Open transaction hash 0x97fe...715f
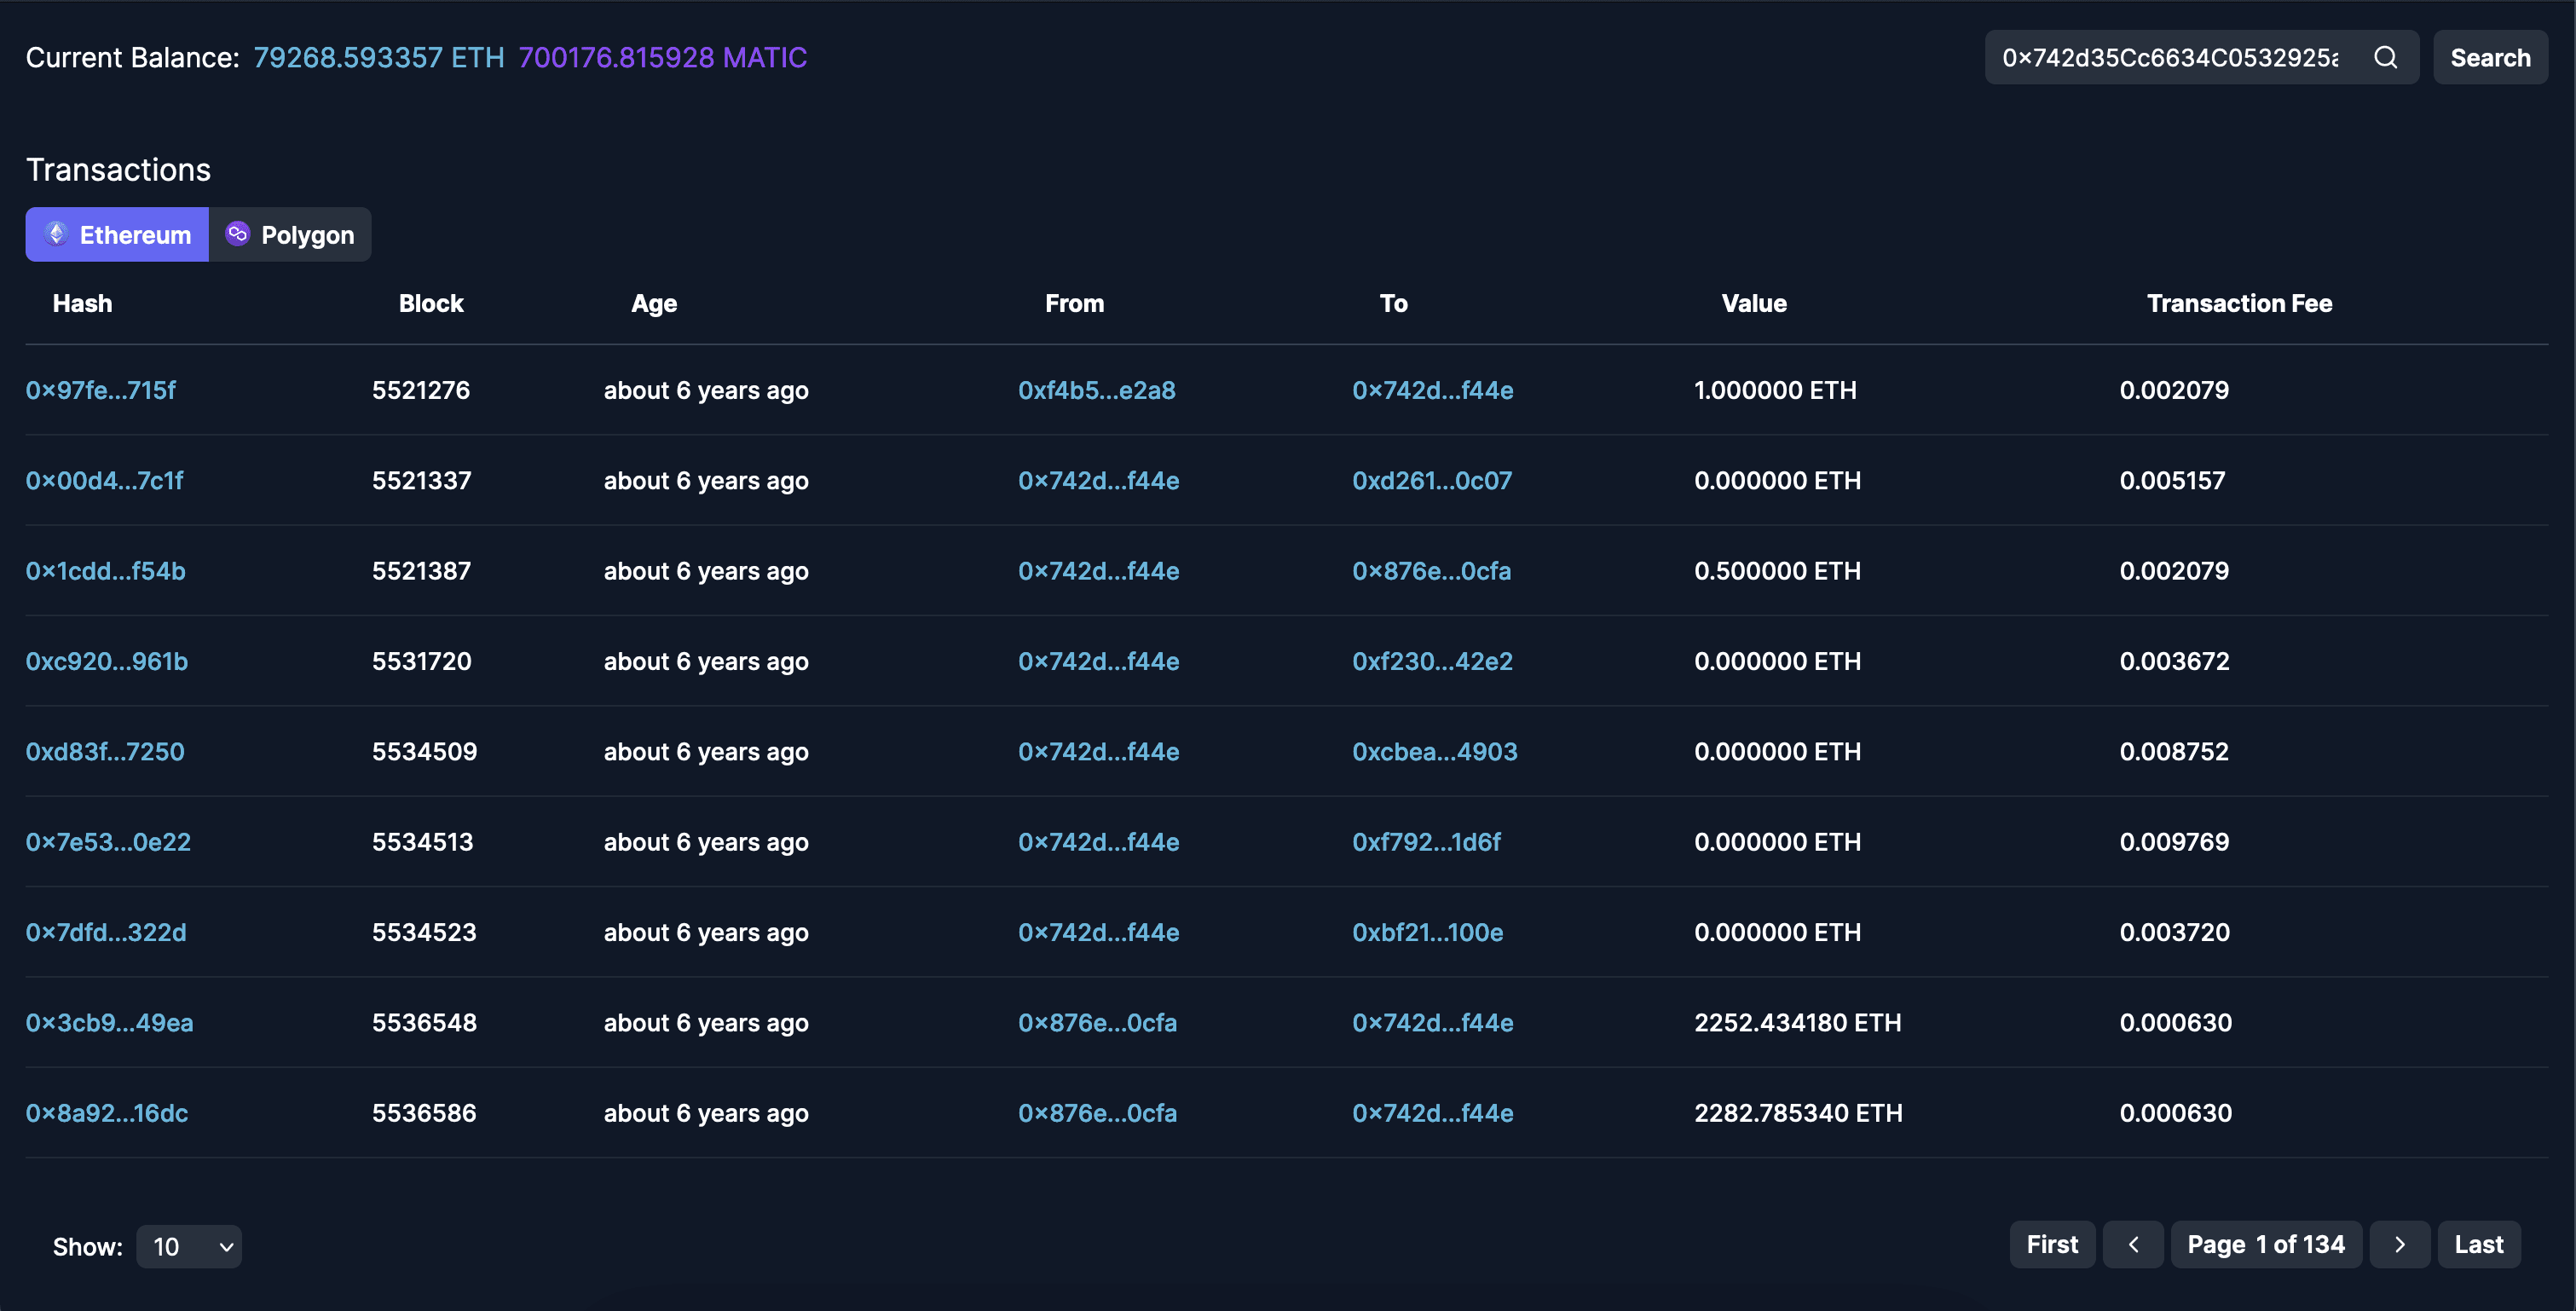 [101, 390]
